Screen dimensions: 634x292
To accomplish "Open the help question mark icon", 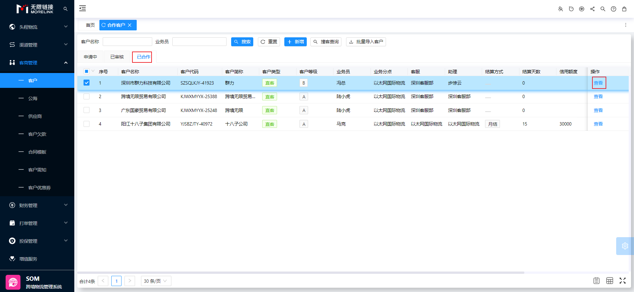I will pyautogui.click(x=614, y=9).
